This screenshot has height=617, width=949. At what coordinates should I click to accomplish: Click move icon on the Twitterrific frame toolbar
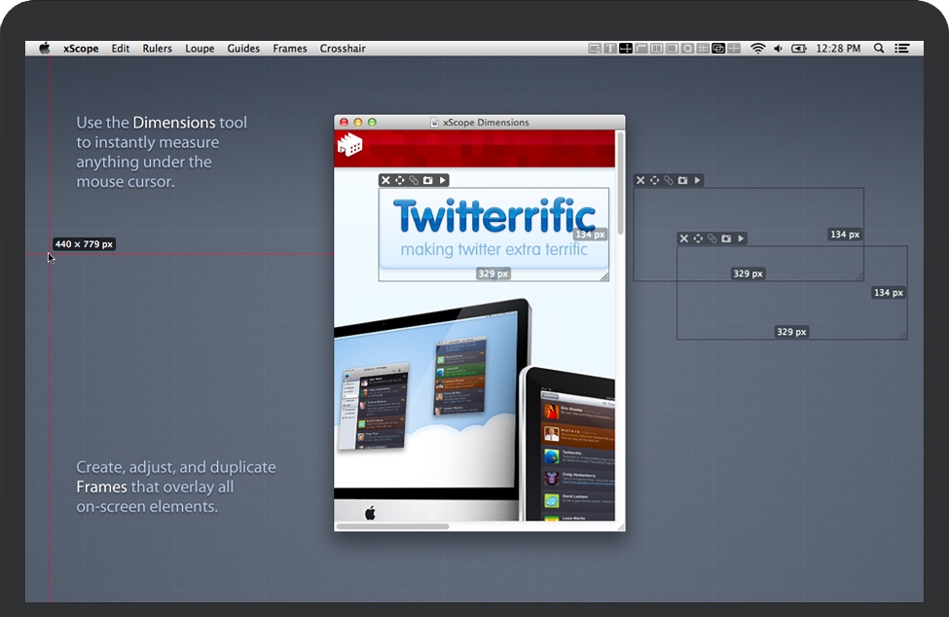coord(399,180)
